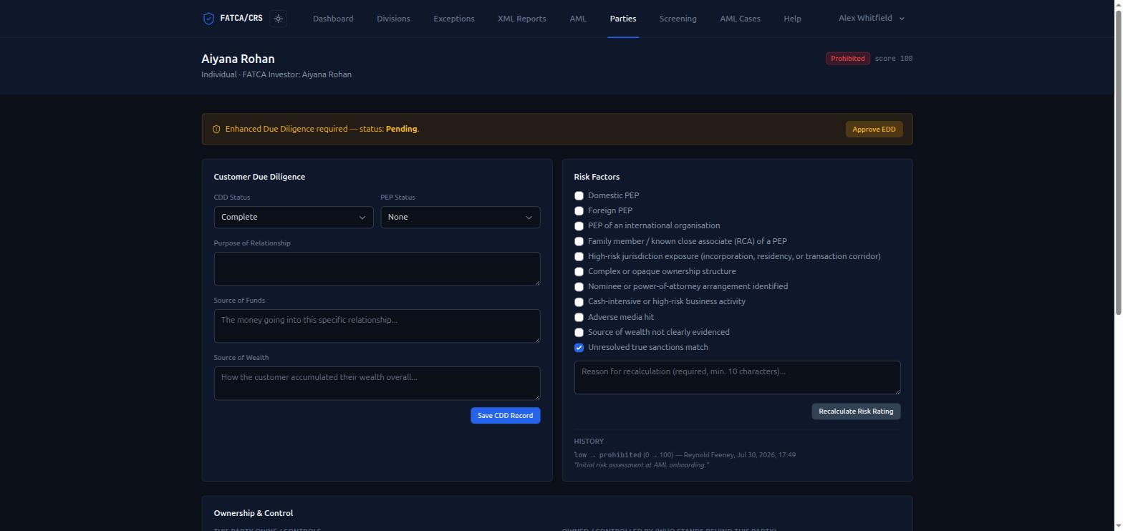Click into the Source of Funds field
The height and width of the screenshot is (531, 1123).
[x=377, y=326]
